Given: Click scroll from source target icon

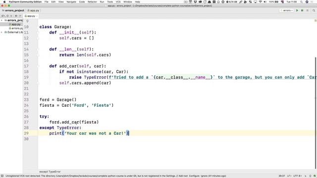Looking at the screenshot, I should tap(7, 16).
